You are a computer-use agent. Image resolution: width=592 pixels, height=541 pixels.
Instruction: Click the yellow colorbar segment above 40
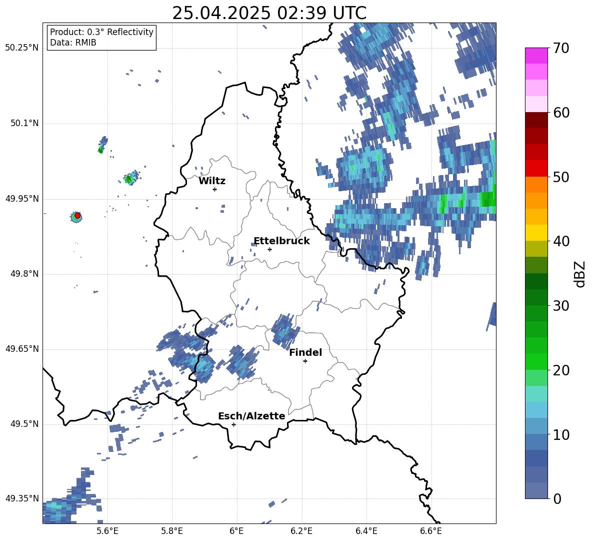pos(536,233)
